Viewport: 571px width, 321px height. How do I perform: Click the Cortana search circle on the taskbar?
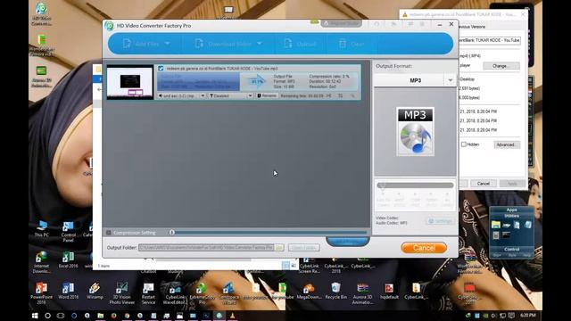(x=47, y=316)
